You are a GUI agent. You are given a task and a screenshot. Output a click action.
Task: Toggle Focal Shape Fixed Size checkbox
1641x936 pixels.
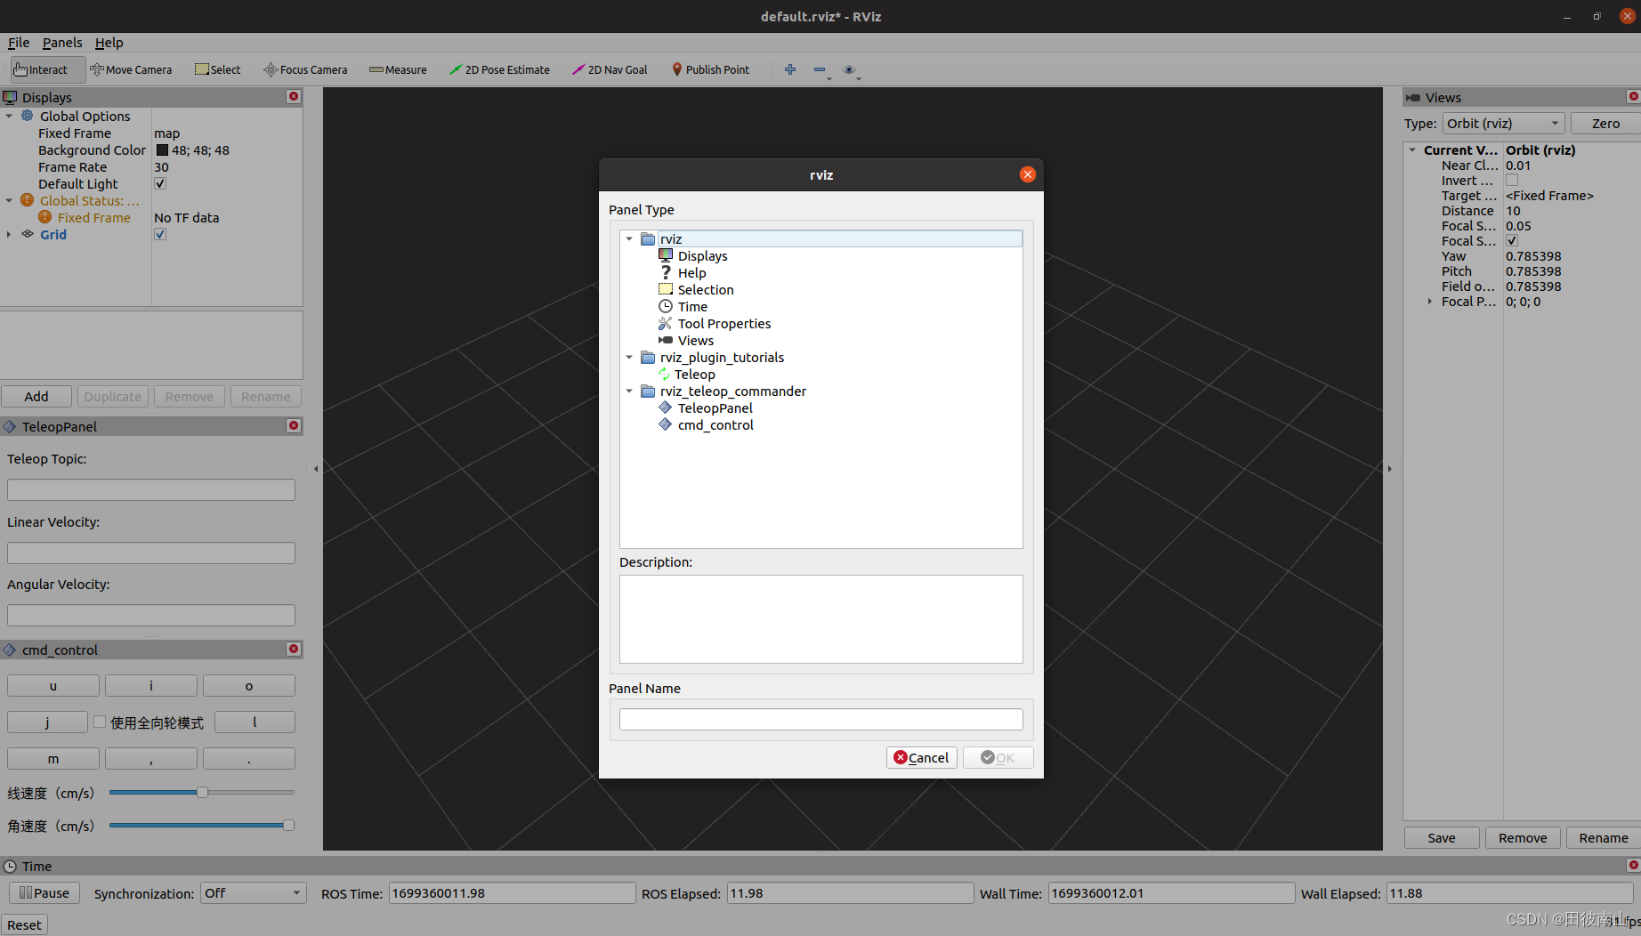[x=1512, y=240]
